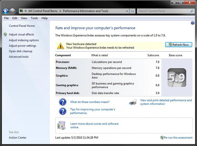The image size is (197, 146).
Task: Open Adjust power settings
Action: [22, 46]
